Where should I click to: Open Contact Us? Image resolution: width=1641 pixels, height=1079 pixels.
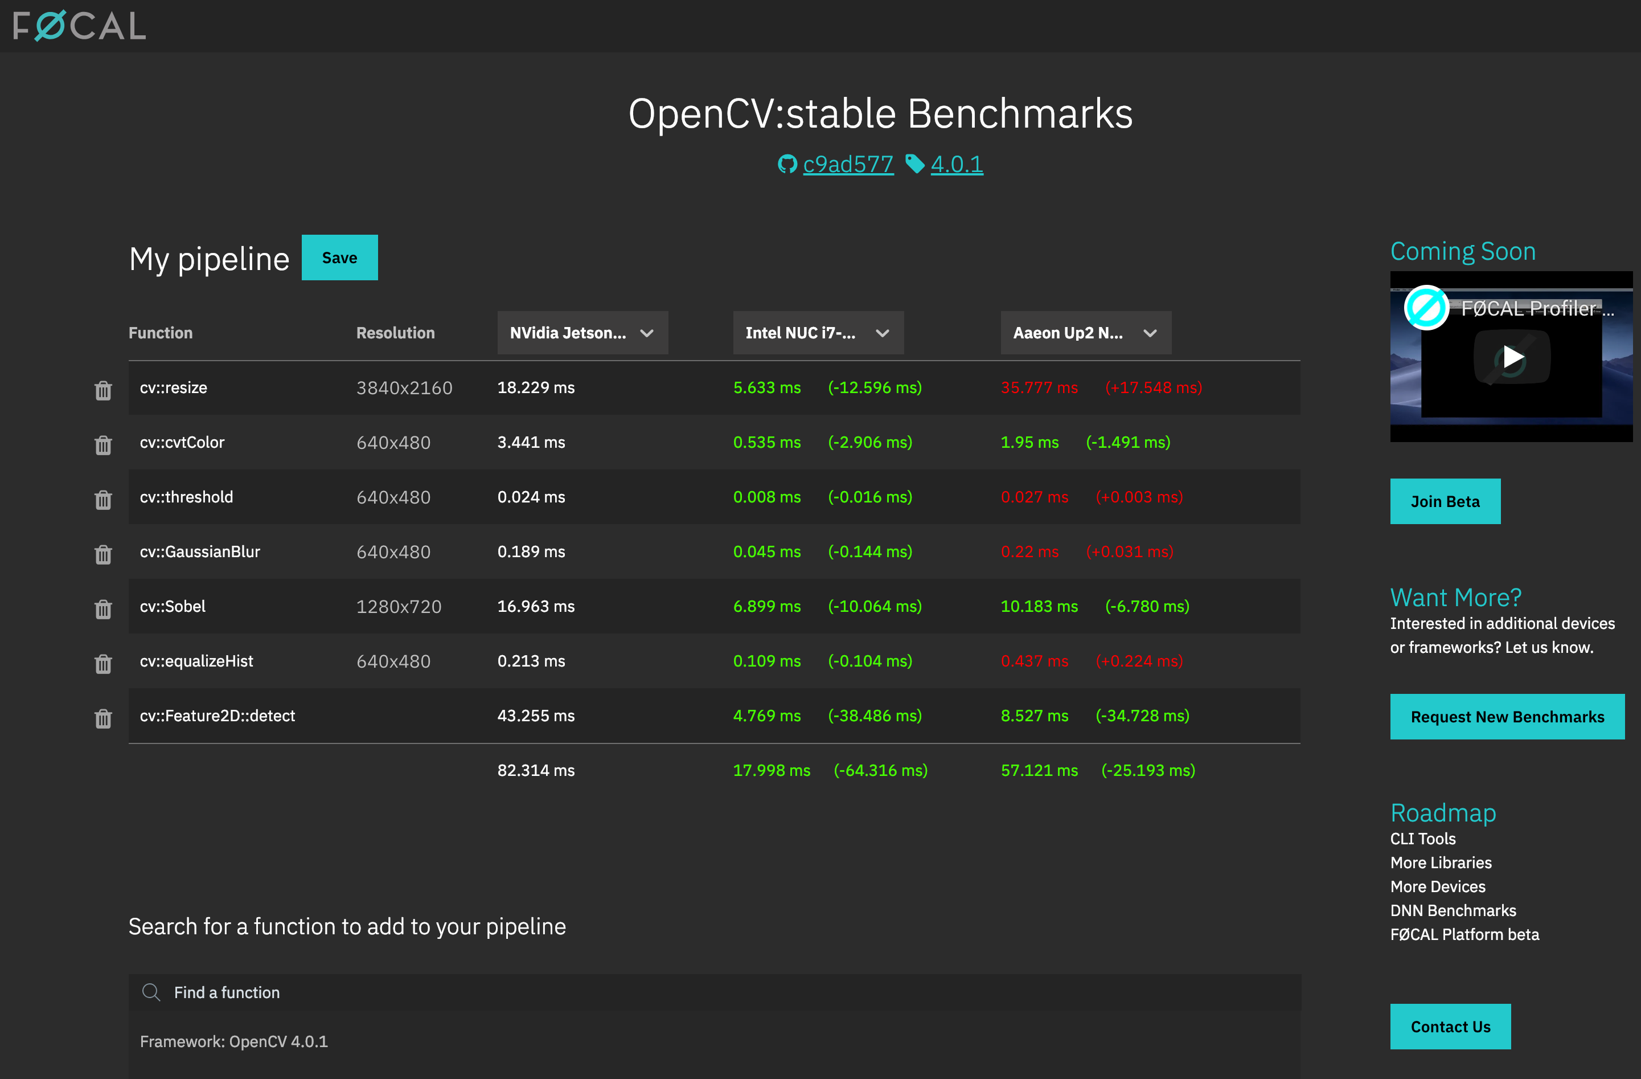[x=1450, y=1027]
